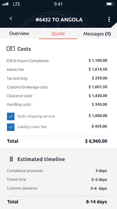Uncheck TecEx shipping service checkbox
The height and width of the screenshot is (209, 117).
pos(11,116)
